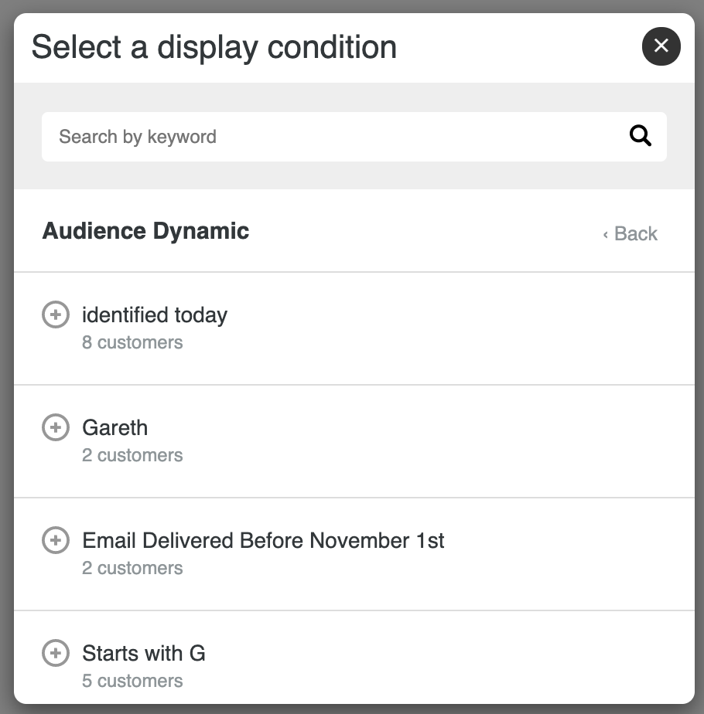704x714 pixels.
Task: Add the 'Gareth' segment via plus icon
Action: [x=56, y=427]
